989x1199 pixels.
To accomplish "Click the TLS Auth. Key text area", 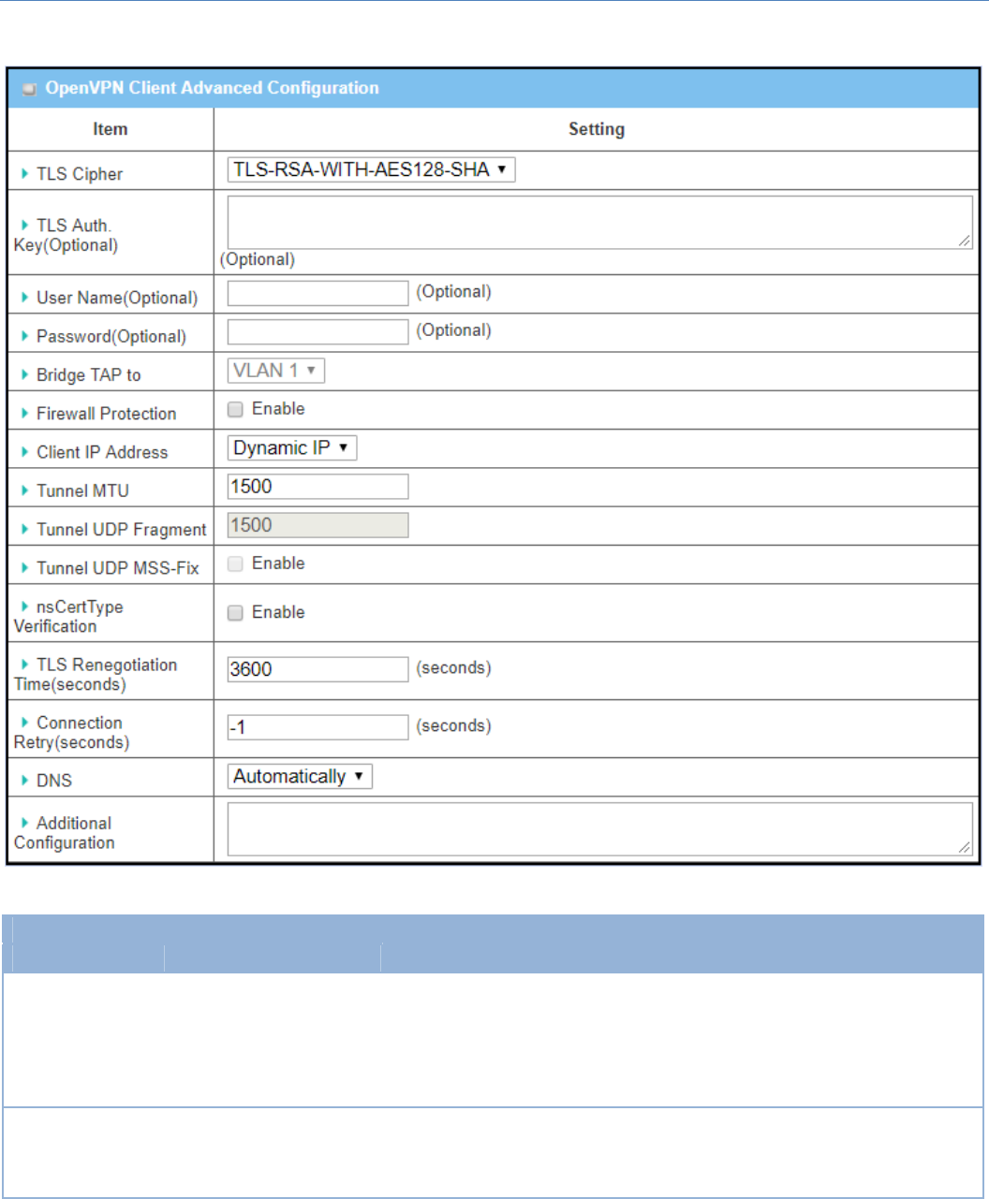I will click(x=600, y=222).
